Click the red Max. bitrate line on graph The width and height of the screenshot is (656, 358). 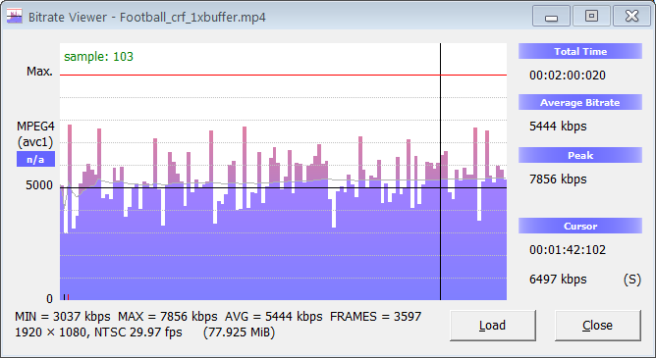point(283,76)
